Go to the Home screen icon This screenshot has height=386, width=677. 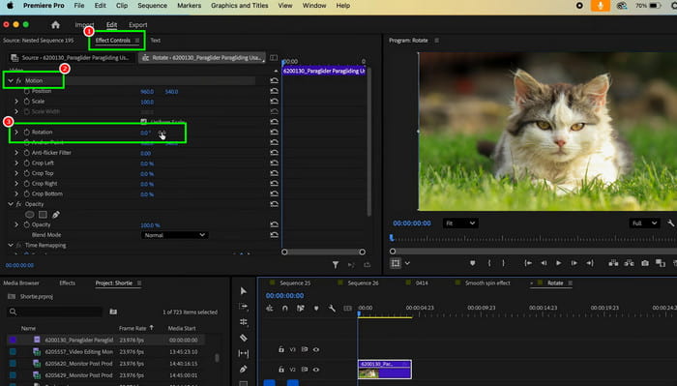(x=55, y=25)
